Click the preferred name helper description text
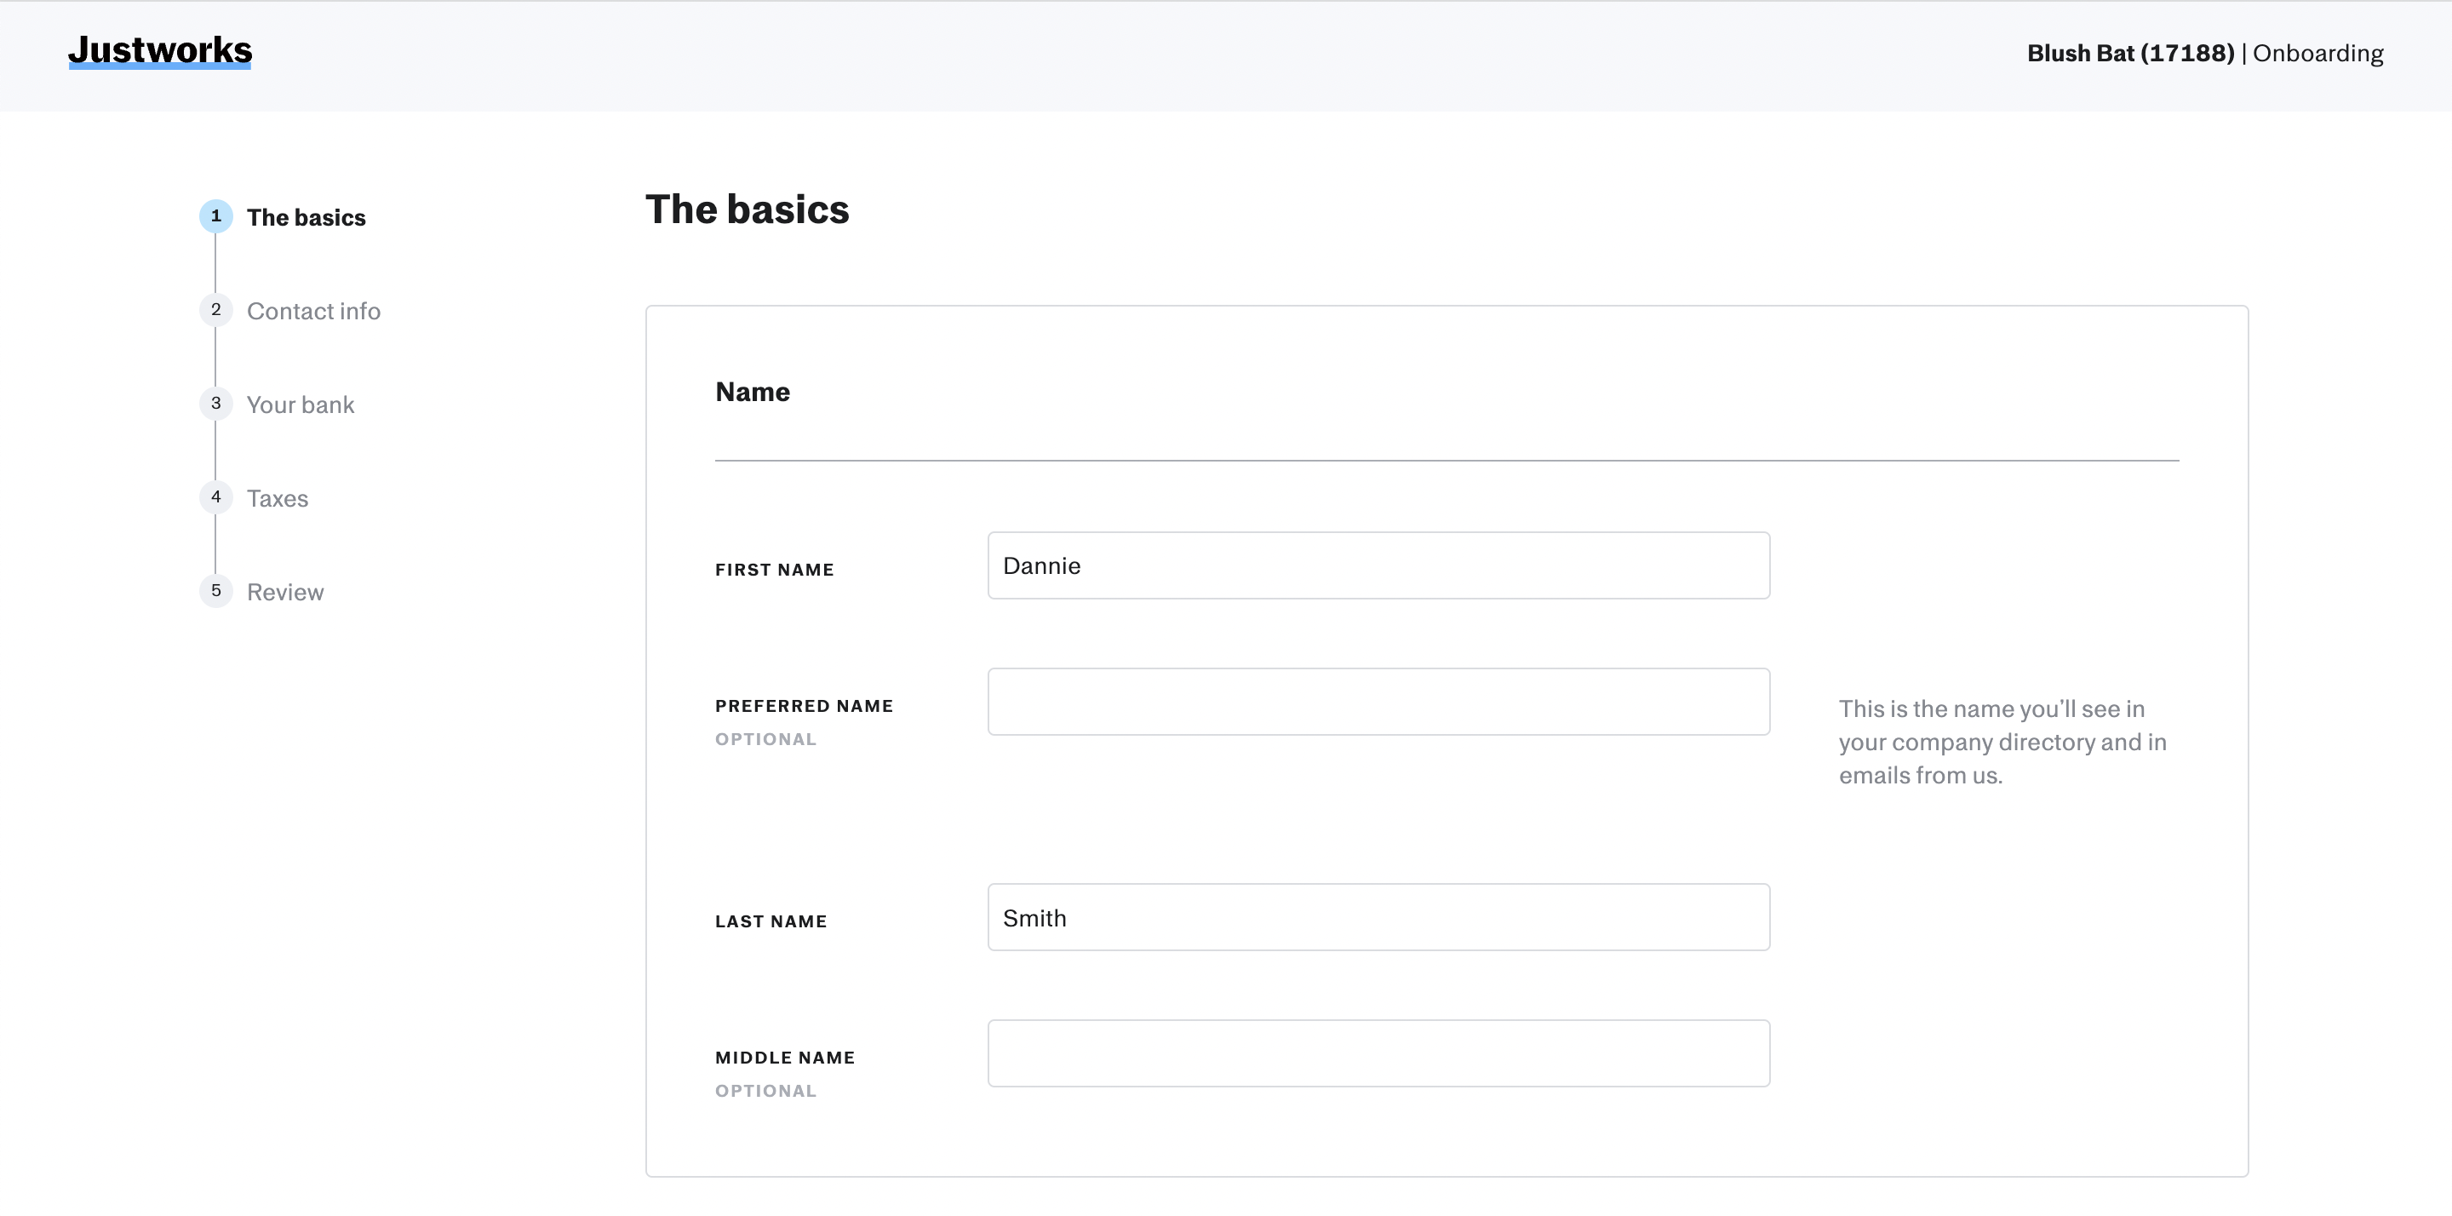 pos(2002,742)
